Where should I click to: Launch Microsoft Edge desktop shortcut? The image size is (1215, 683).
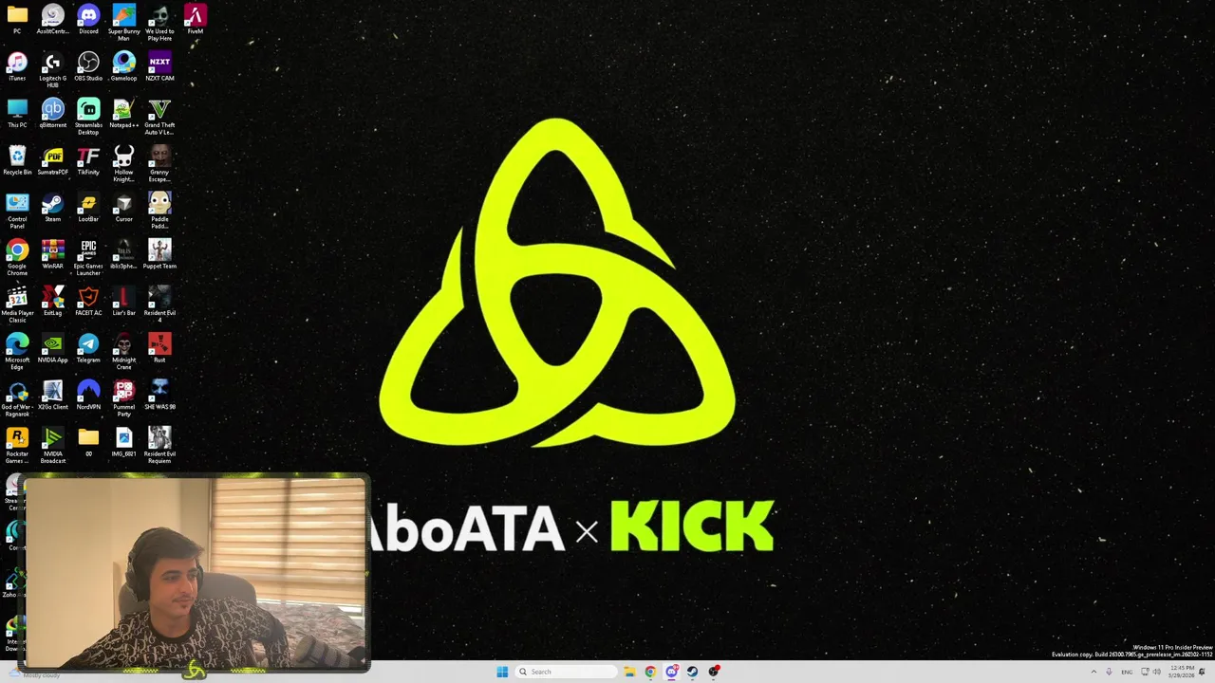tap(17, 351)
